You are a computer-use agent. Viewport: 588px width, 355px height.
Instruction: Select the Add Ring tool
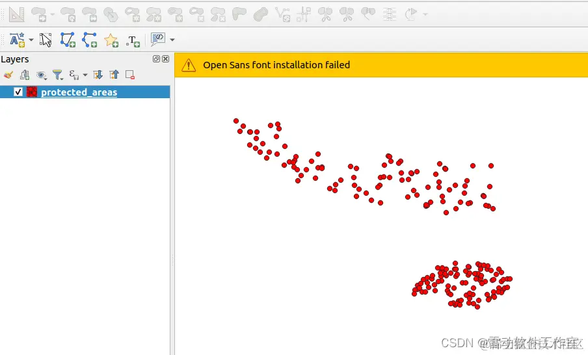coord(132,14)
